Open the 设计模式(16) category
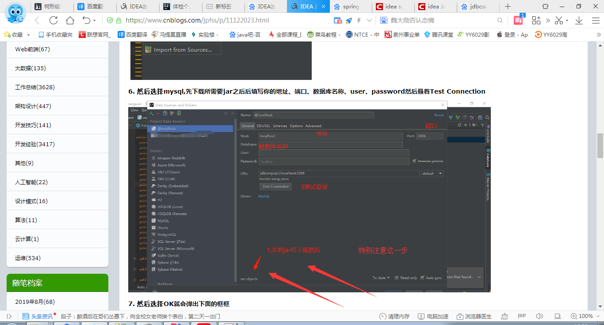This screenshot has height=325, width=604. point(31,201)
